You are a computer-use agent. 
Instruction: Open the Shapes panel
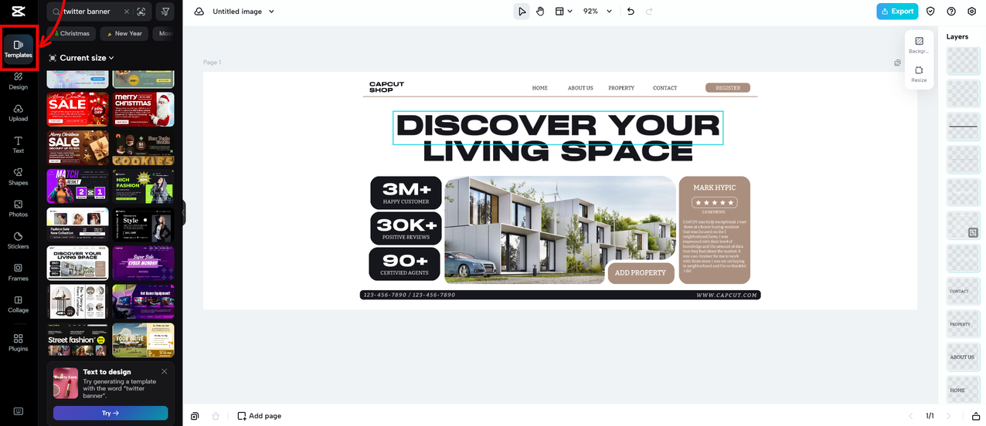click(19, 177)
